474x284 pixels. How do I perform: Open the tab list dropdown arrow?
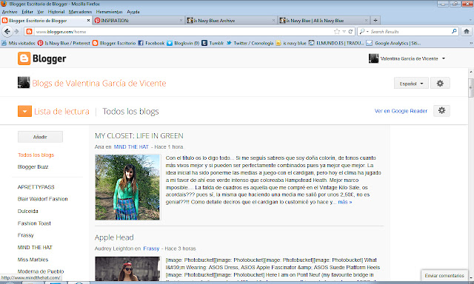click(x=470, y=20)
